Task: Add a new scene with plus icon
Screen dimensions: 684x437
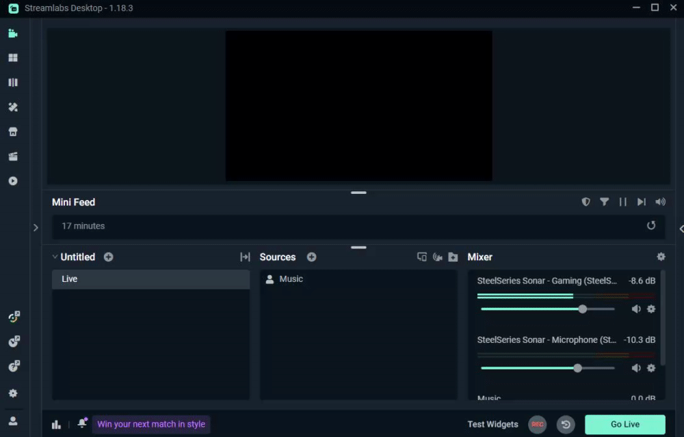Action: click(109, 257)
